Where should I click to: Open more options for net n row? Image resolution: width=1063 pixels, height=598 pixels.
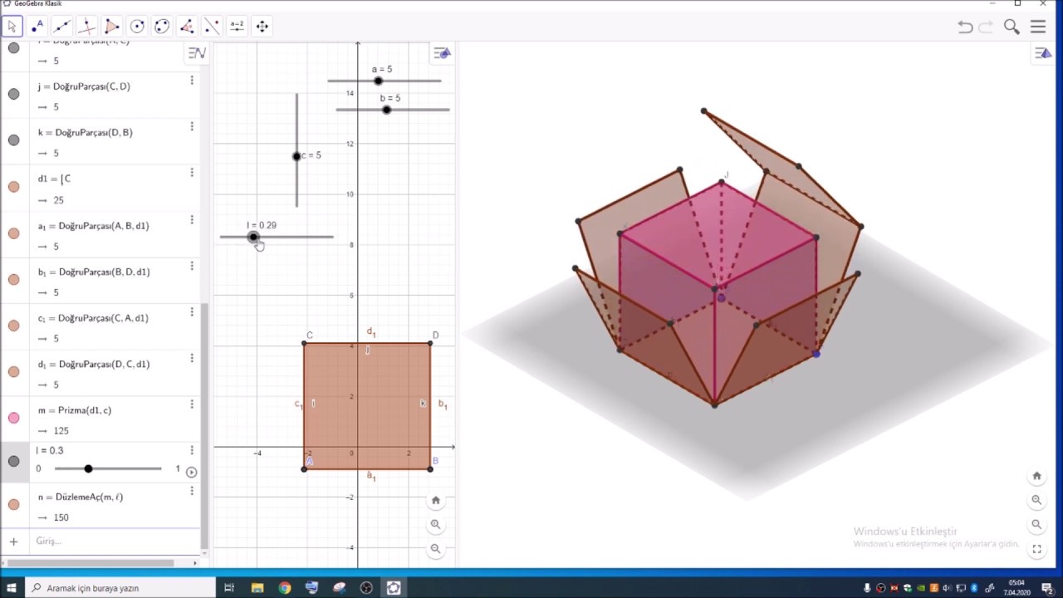(x=192, y=491)
